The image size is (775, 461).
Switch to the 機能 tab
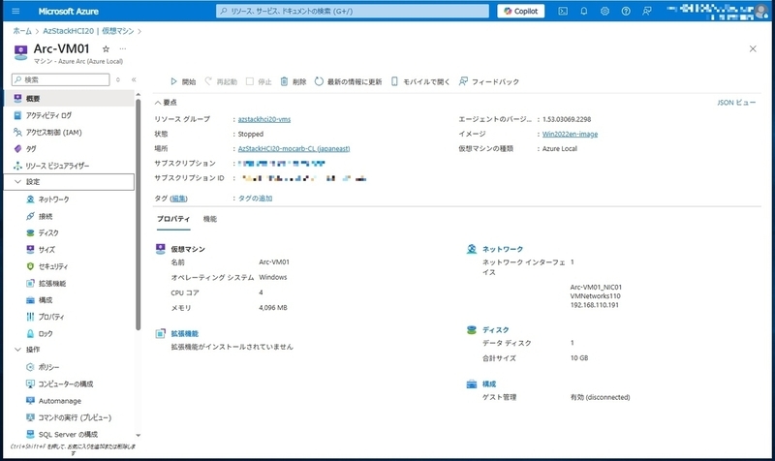(x=210, y=219)
